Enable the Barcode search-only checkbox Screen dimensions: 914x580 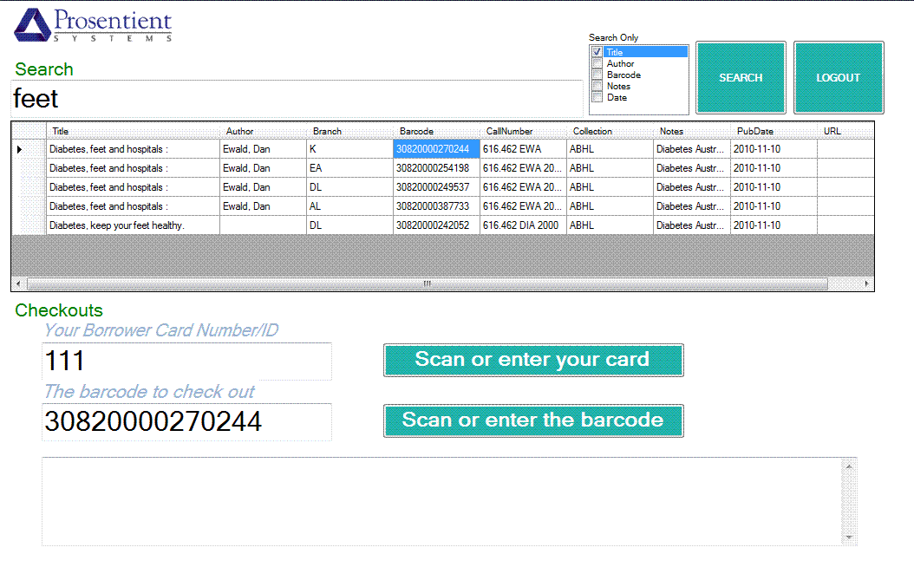tap(597, 75)
